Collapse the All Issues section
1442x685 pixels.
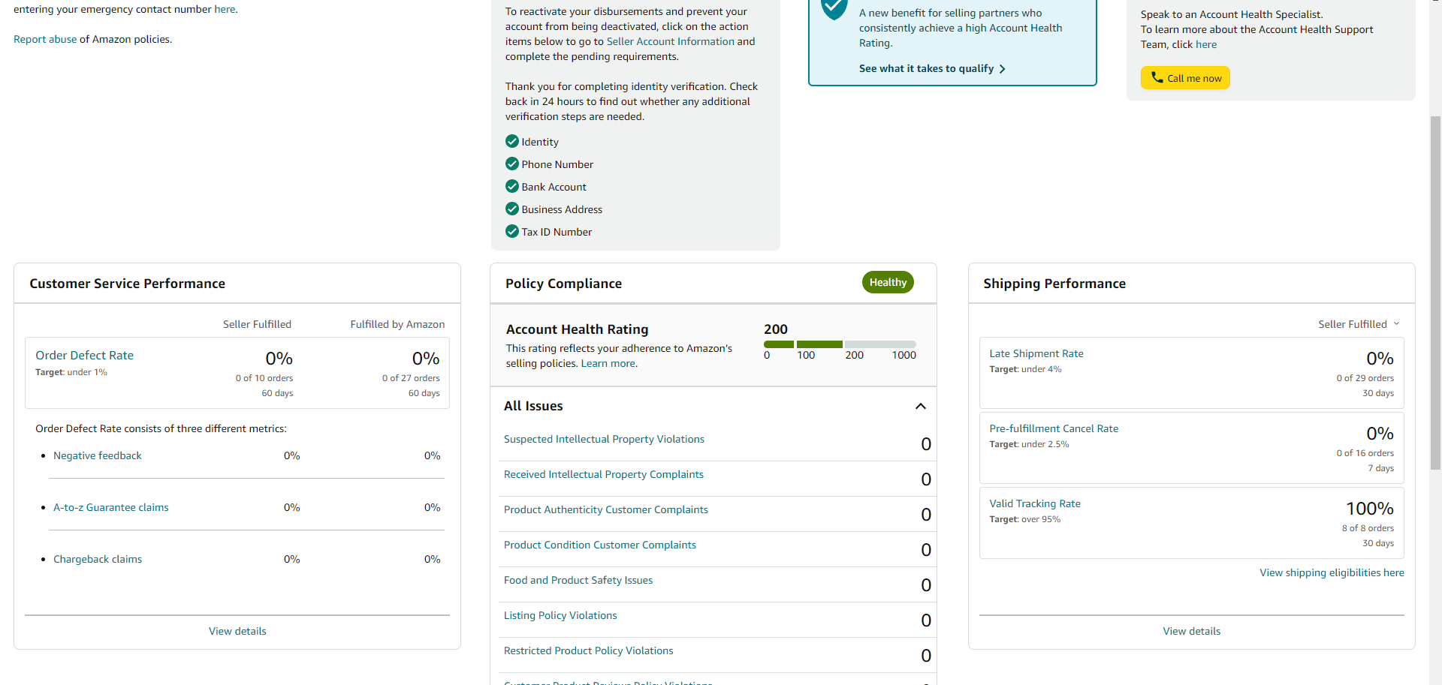(x=921, y=406)
